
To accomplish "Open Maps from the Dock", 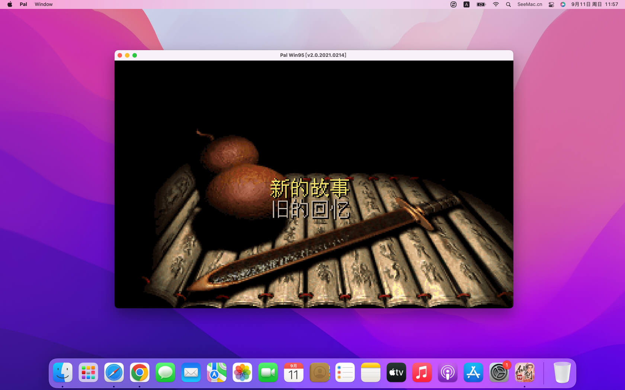I will click(217, 373).
